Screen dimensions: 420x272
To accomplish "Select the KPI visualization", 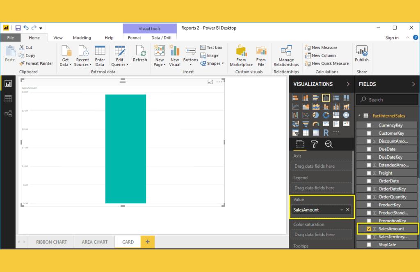I will click(346, 124).
